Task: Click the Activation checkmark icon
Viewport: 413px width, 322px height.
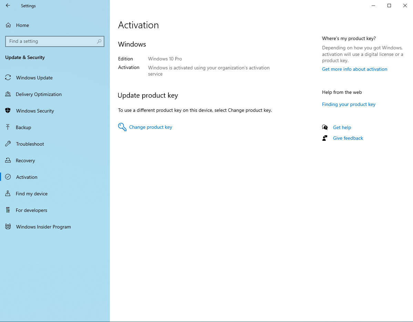Action: pos(8,177)
